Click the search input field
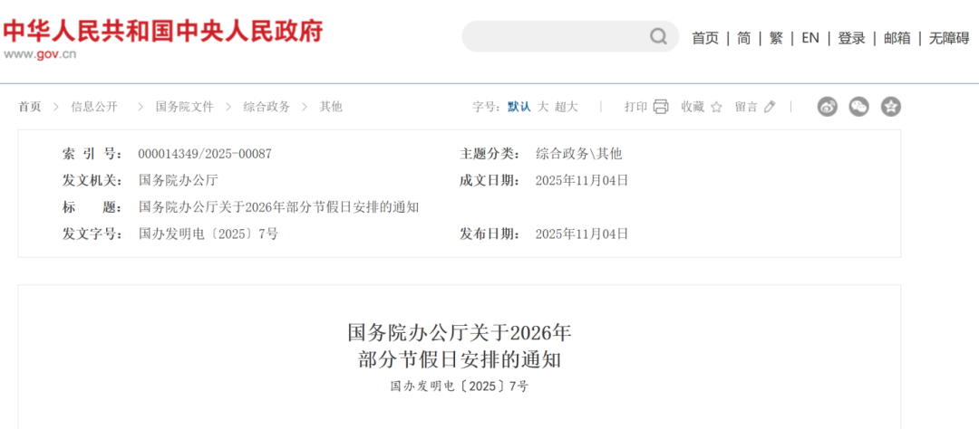Screen dimensions: 979x429 coord(570,36)
